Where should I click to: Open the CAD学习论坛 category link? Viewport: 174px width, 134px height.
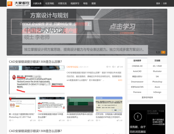tap(72, 67)
